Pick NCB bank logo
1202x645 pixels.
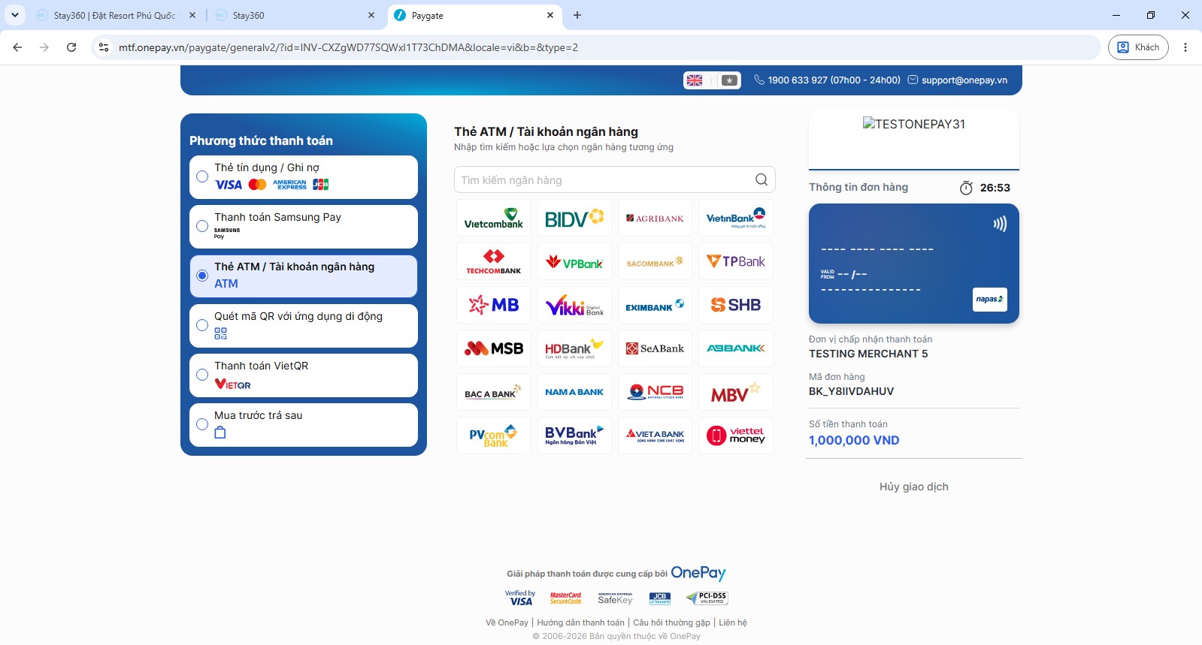coord(655,392)
